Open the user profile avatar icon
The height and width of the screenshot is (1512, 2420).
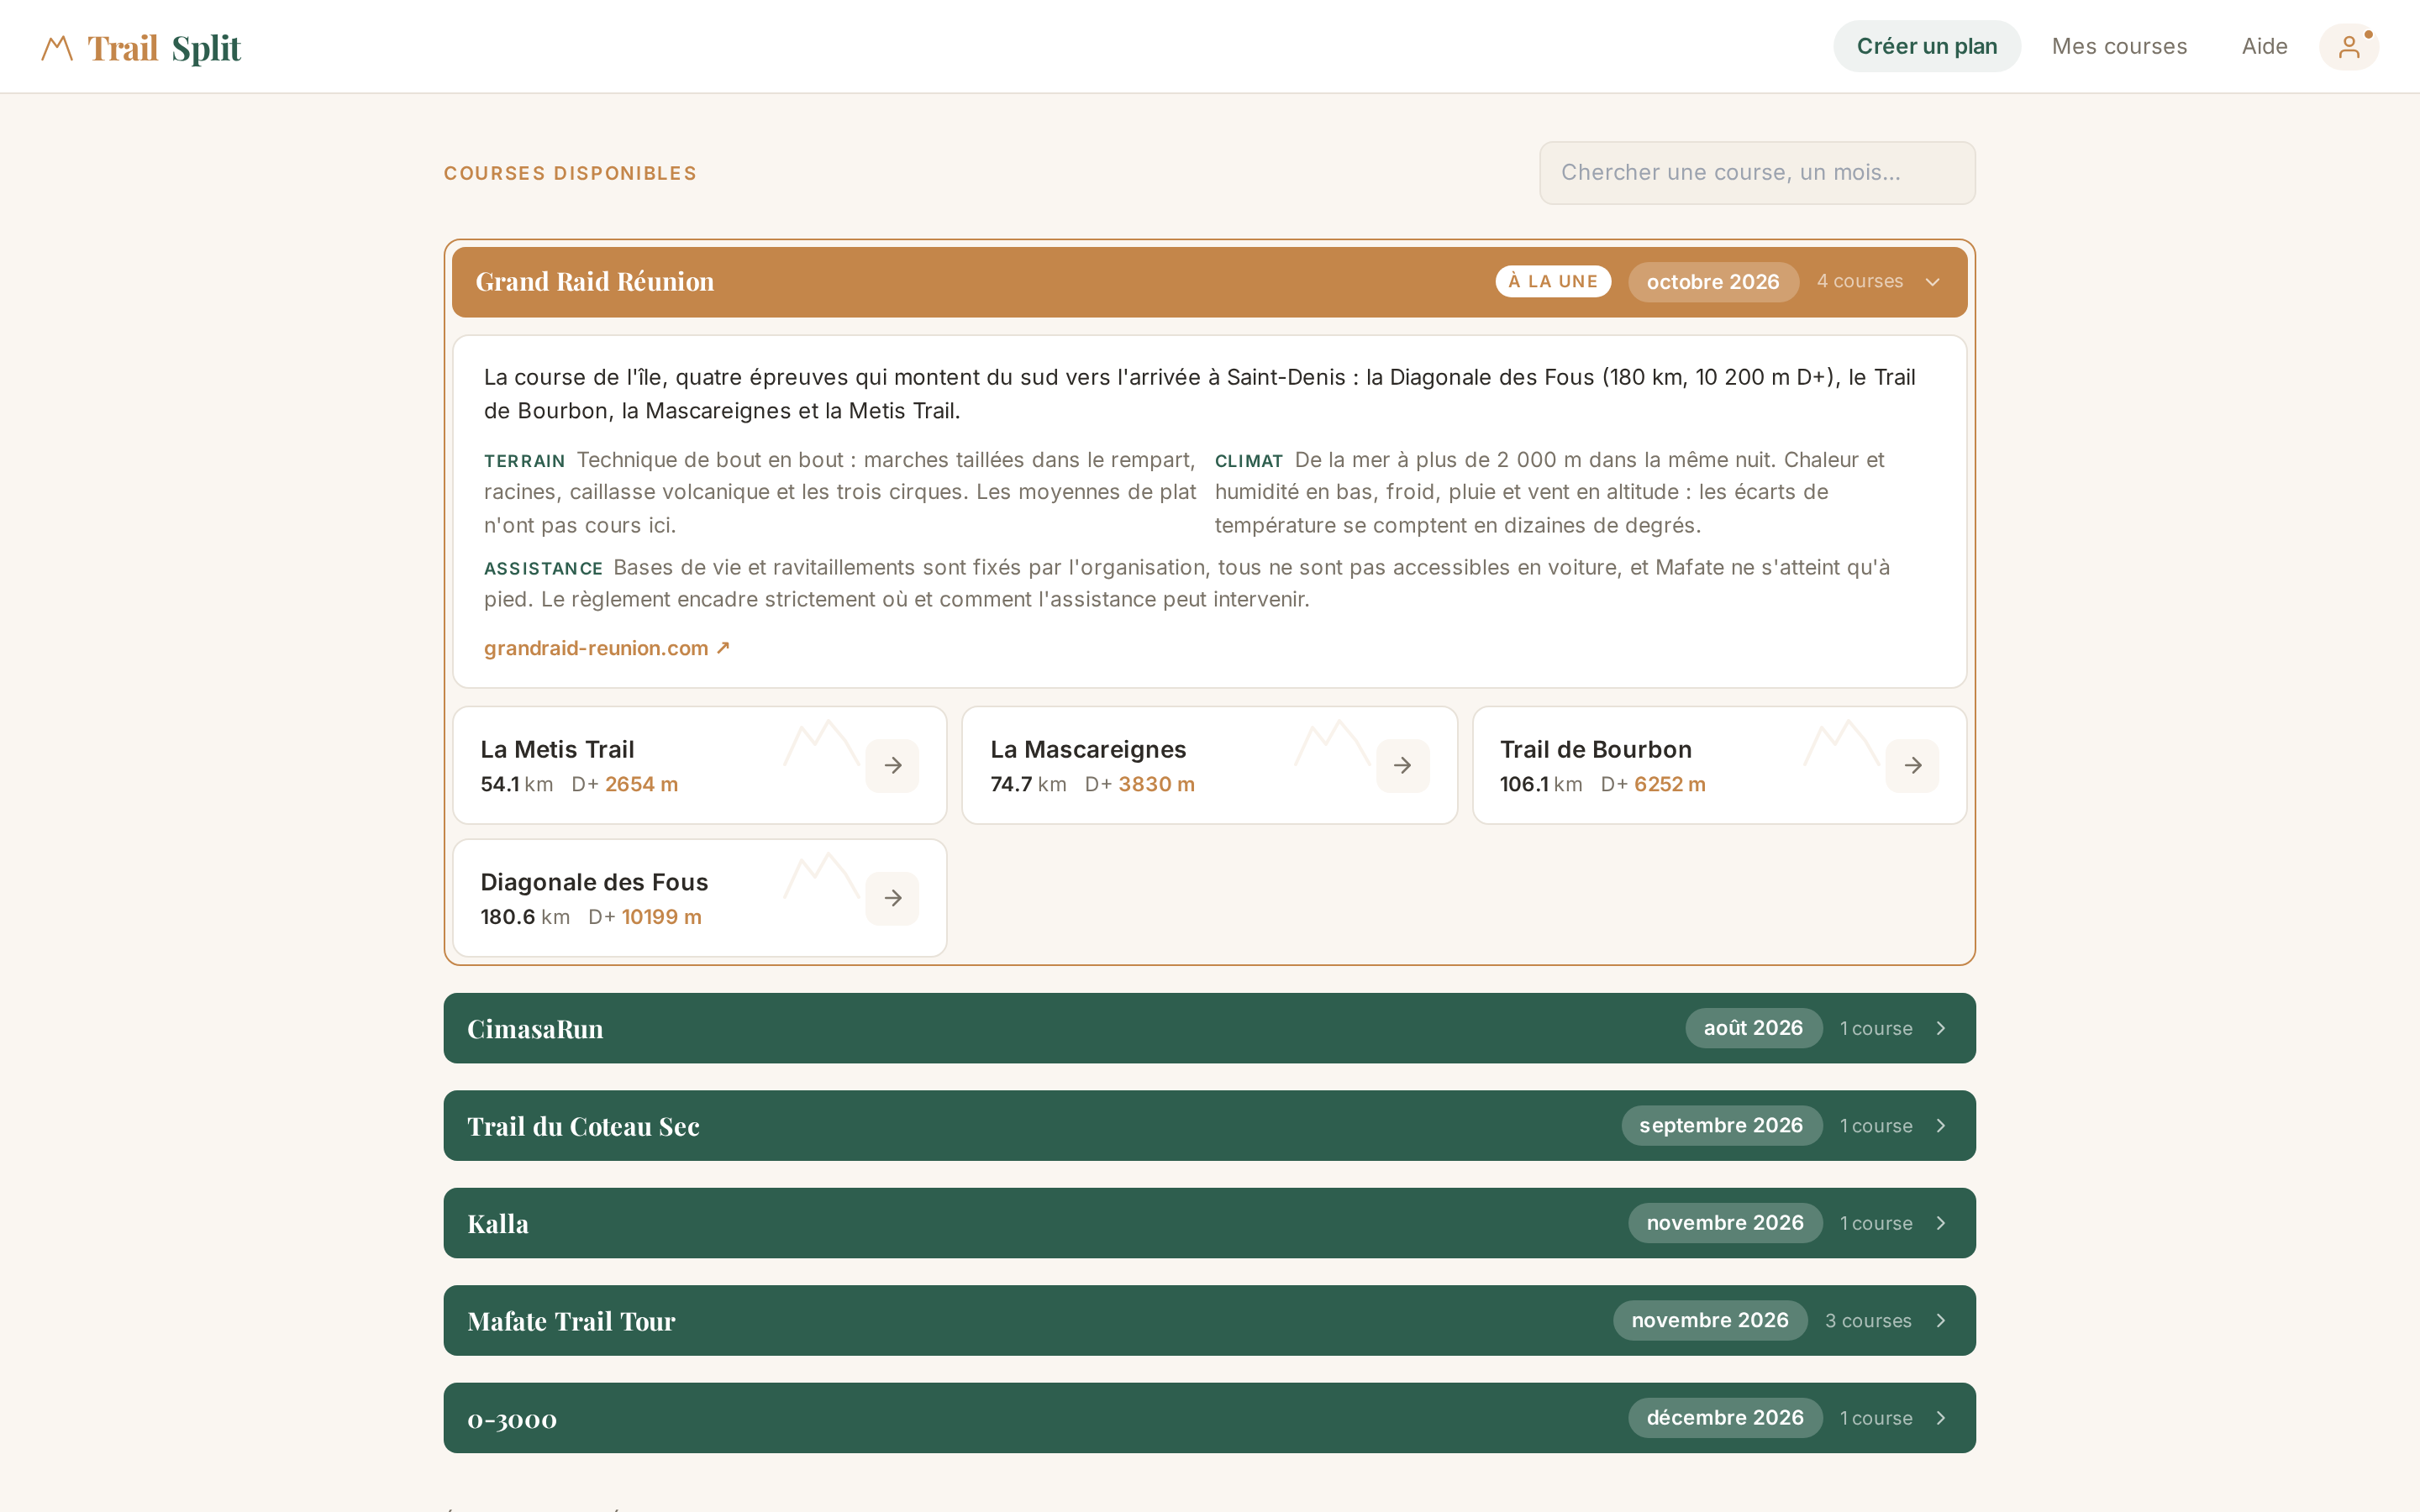(x=2348, y=47)
